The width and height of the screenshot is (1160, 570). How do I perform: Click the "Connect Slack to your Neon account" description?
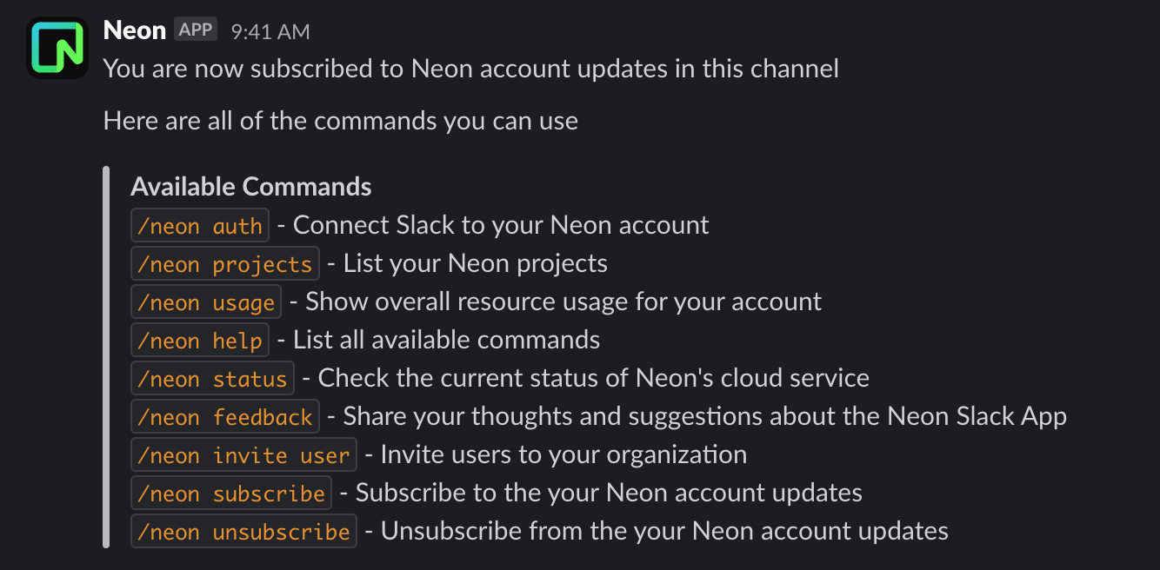click(x=501, y=226)
